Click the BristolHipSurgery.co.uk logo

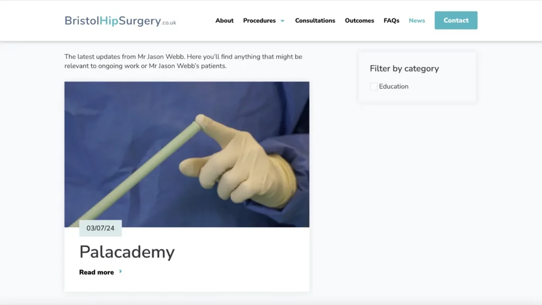pos(120,21)
